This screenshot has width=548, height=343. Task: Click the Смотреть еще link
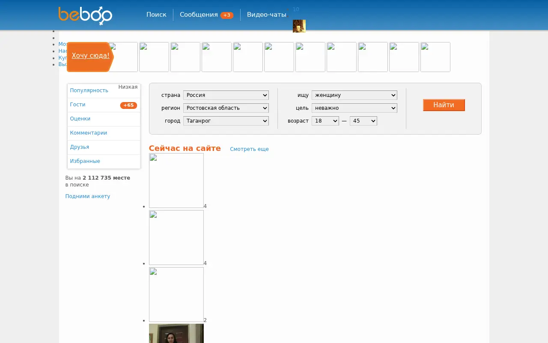[x=249, y=149]
